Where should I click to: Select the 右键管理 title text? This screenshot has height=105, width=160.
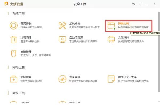click(26, 52)
